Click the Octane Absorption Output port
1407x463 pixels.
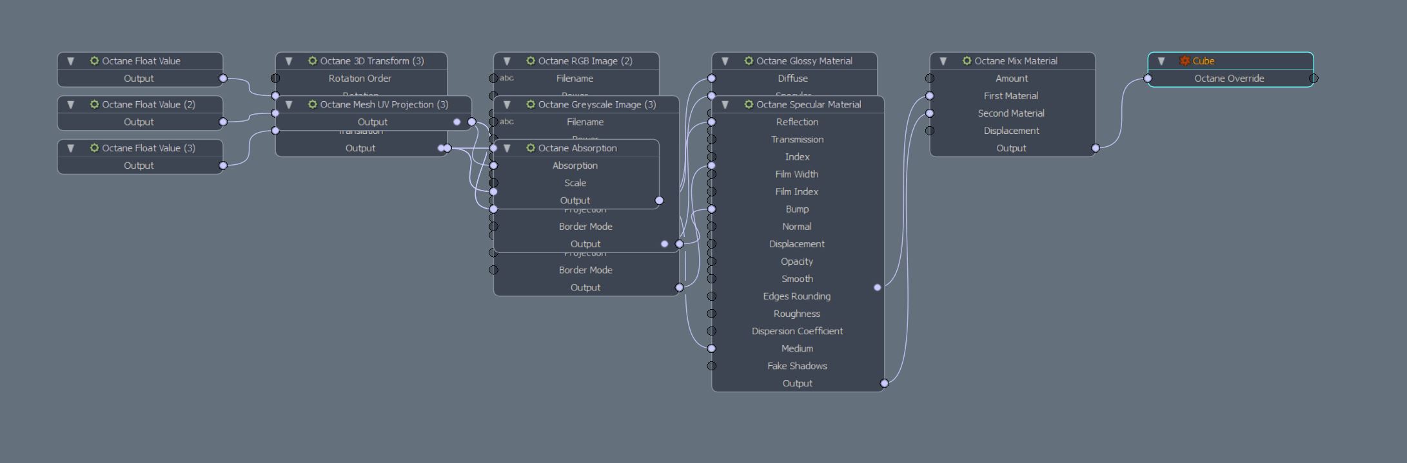click(x=659, y=200)
